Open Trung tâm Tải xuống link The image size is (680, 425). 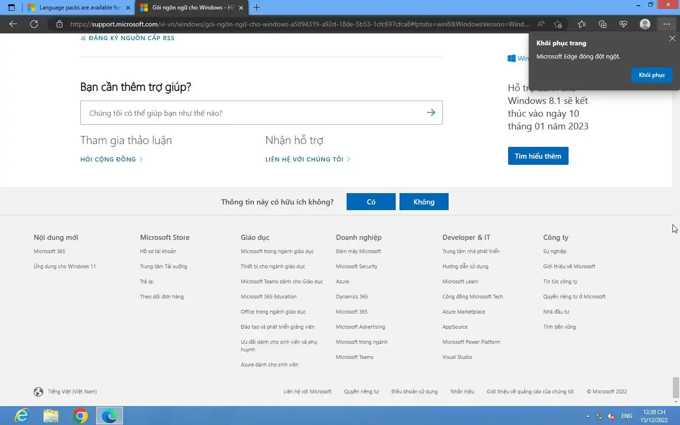click(x=163, y=266)
